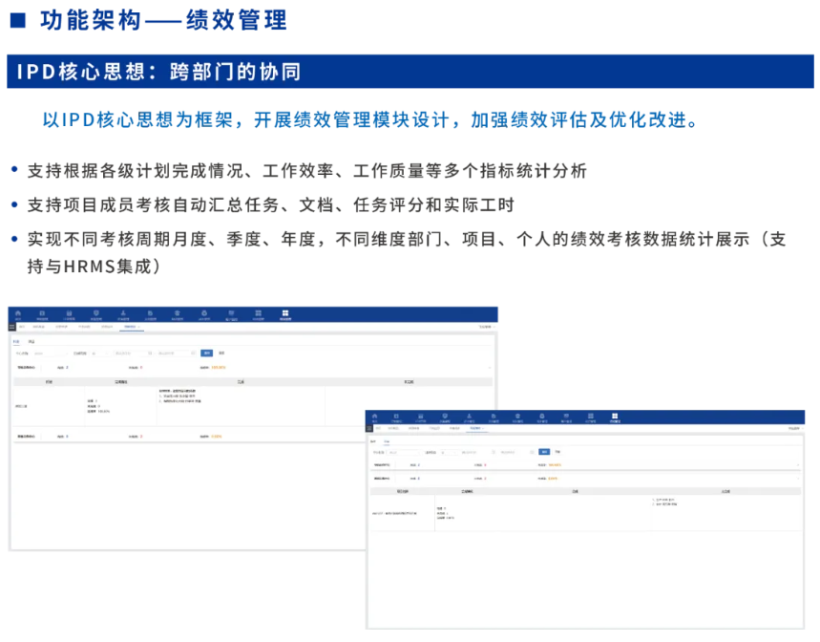Click the blue search button in the filter bar
820x642 pixels.
(x=207, y=352)
